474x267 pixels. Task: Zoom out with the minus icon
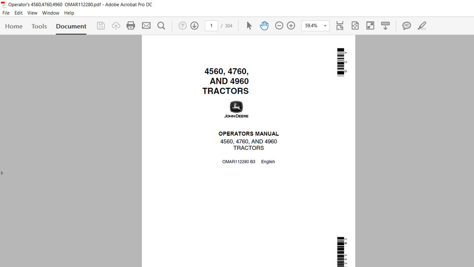click(x=279, y=26)
